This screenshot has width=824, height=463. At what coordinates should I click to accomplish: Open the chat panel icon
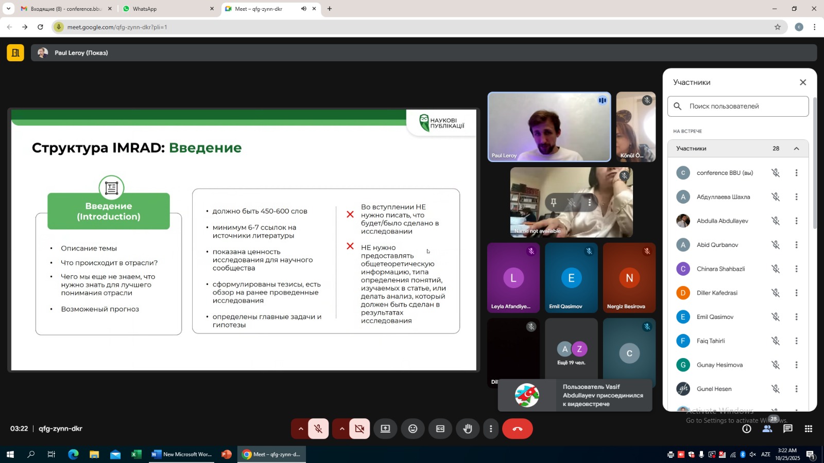(787, 429)
